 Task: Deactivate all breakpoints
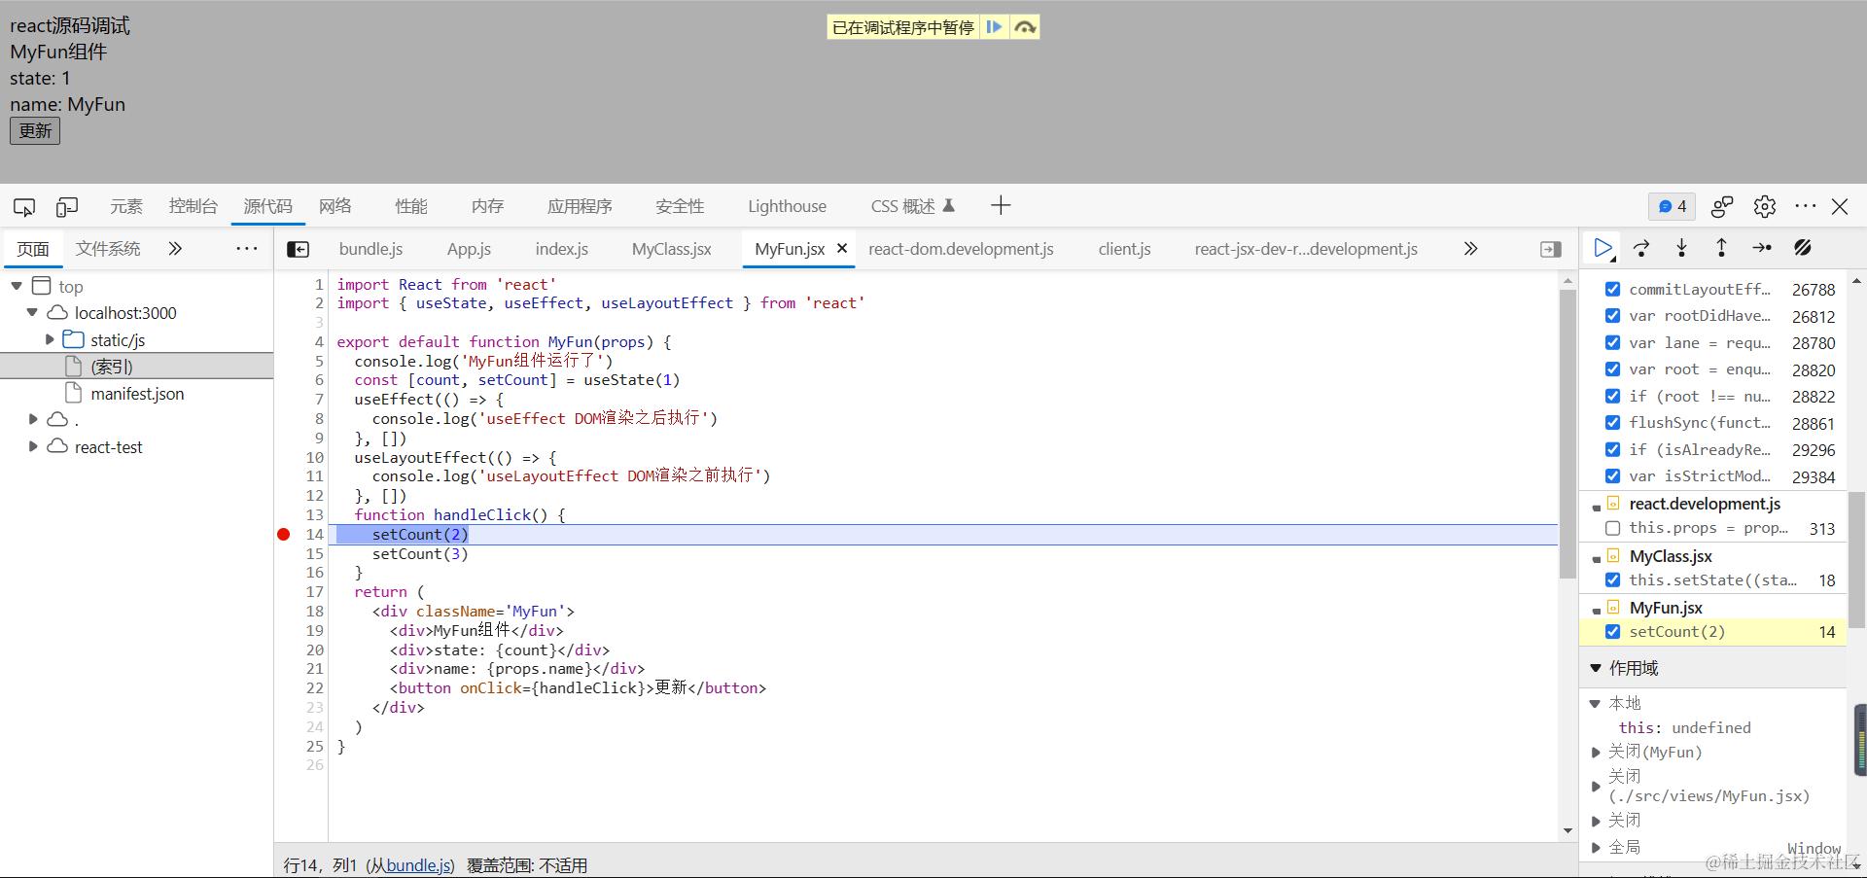[1803, 248]
